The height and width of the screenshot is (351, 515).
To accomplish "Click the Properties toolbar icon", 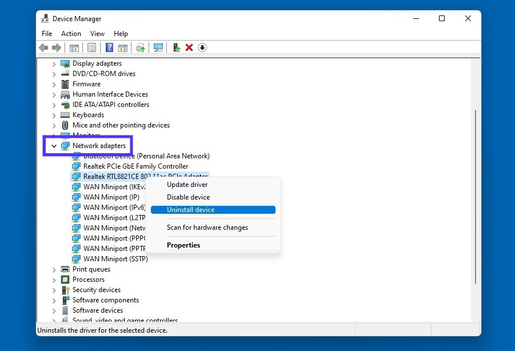I will pyautogui.click(x=91, y=47).
